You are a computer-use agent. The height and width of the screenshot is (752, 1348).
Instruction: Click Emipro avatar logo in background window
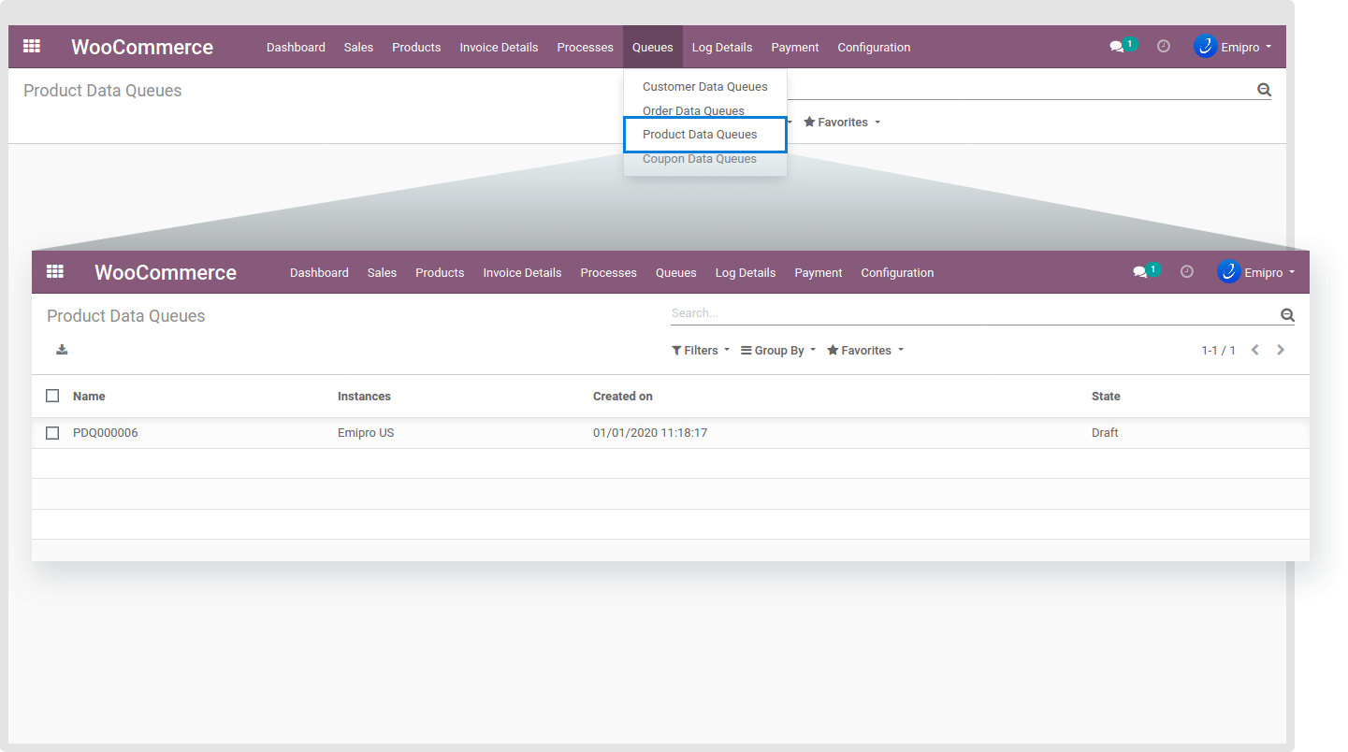click(x=1205, y=47)
